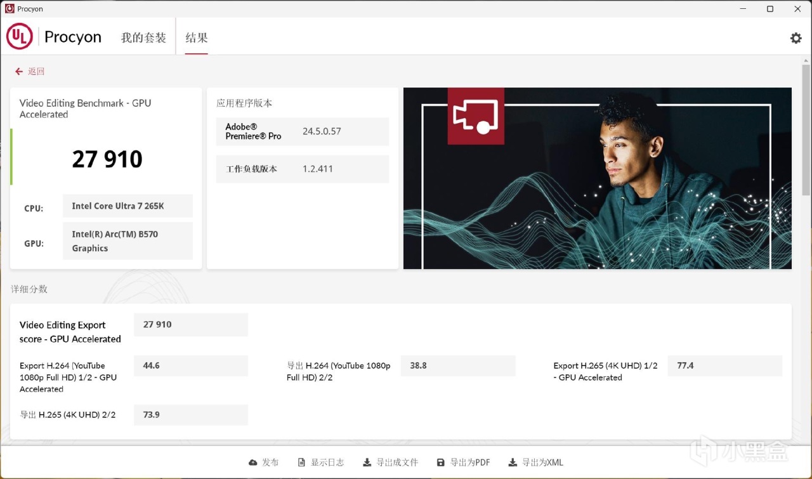This screenshot has height=479, width=812.
Task: Click 导出为PDF
Action: point(464,463)
